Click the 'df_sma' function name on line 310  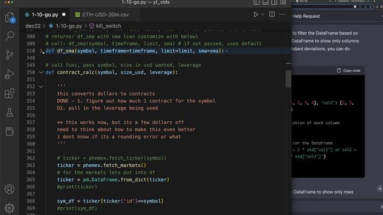click(66, 51)
